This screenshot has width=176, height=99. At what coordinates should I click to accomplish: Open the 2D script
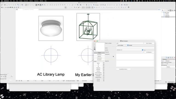click(x=98, y=65)
